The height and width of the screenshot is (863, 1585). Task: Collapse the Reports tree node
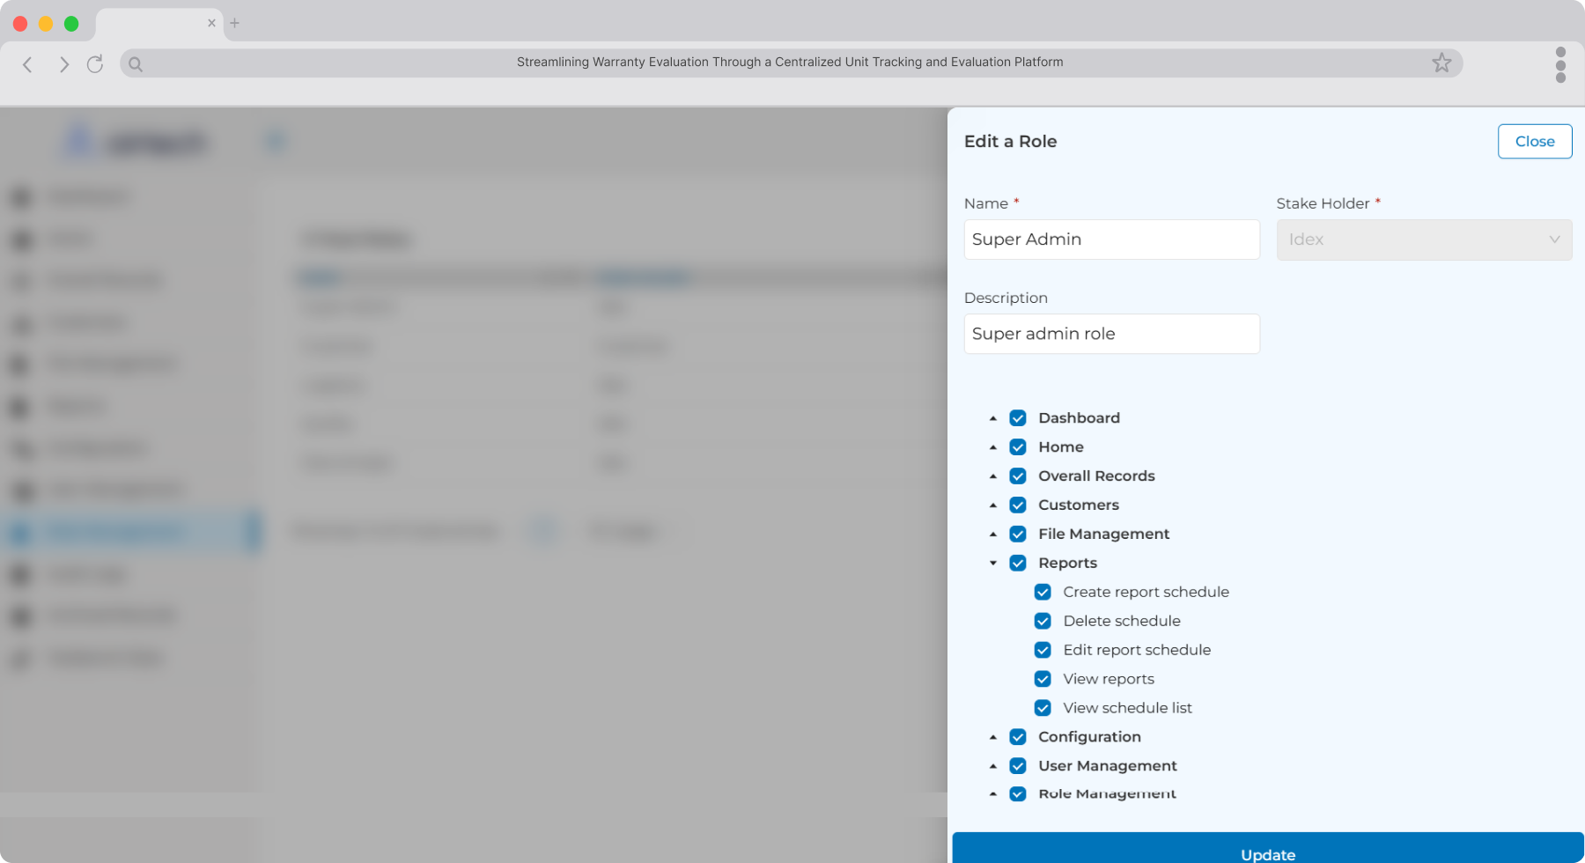point(993,563)
